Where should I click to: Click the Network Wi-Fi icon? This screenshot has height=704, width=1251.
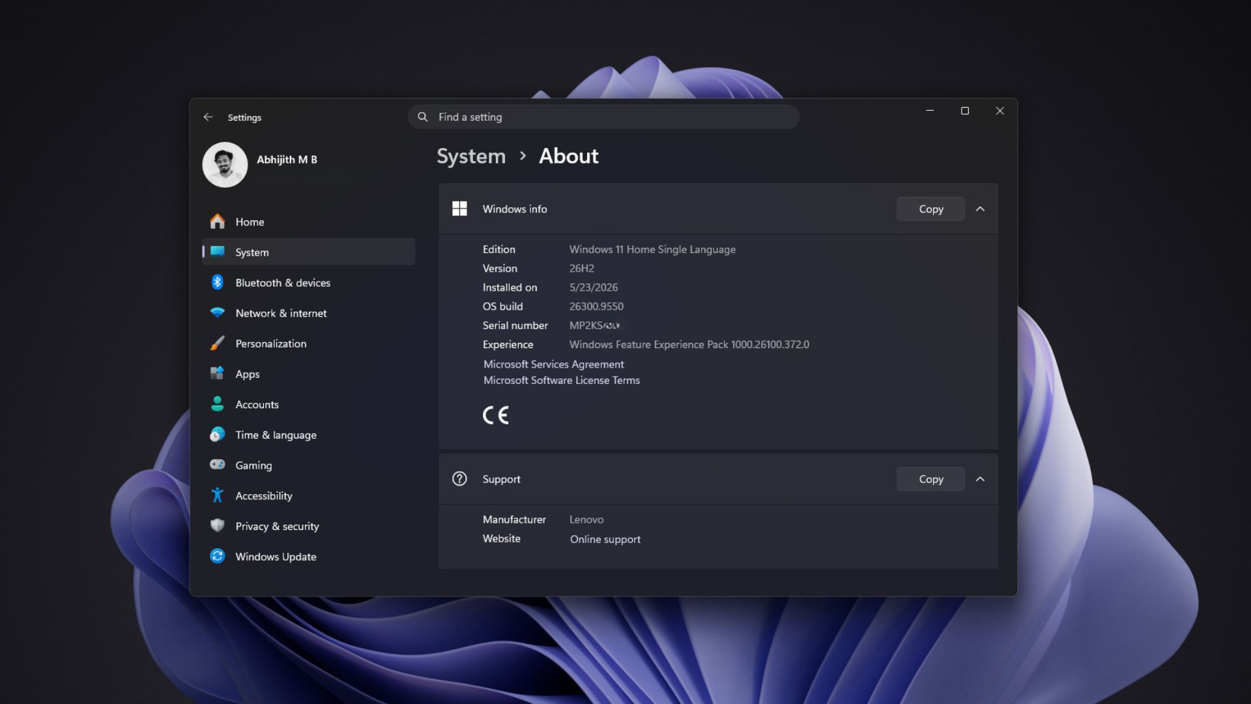pos(218,313)
